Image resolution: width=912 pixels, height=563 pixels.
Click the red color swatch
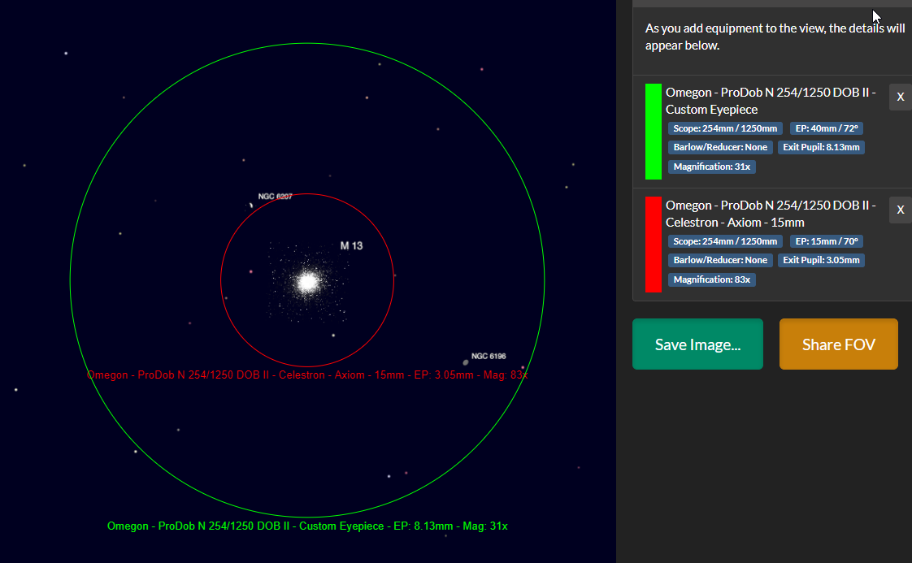click(x=654, y=245)
